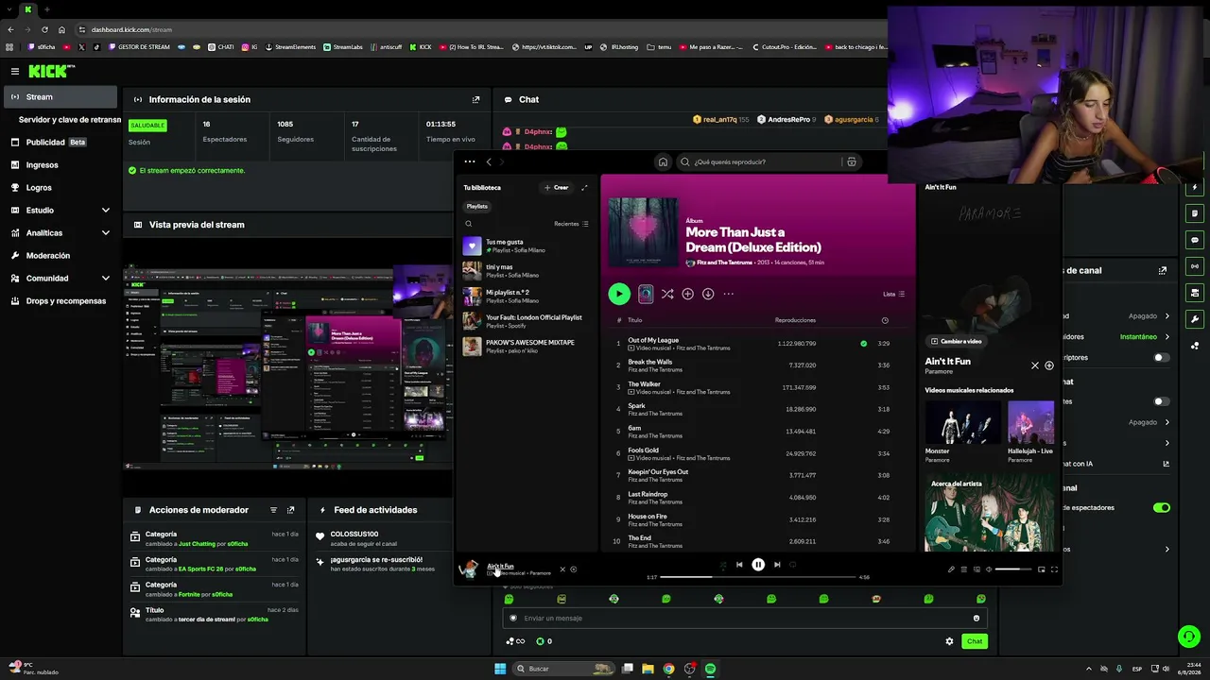Open Spotify's three-dot app menu
This screenshot has height=680, width=1210.
[x=470, y=161]
